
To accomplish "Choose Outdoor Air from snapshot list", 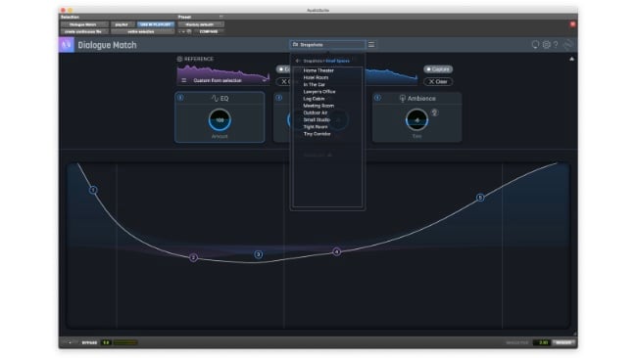I will click(316, 112).
